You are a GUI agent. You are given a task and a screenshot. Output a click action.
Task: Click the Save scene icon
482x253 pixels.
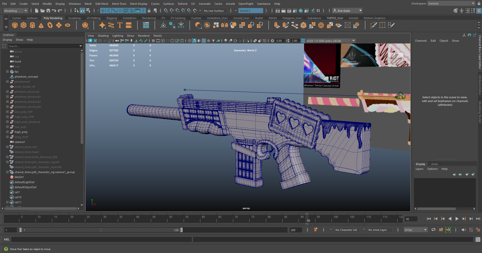click(48, 11)
